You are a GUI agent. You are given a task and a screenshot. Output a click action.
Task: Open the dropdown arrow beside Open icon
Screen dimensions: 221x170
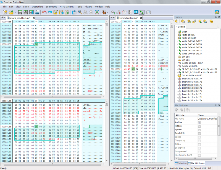click(x=16, y=12)
